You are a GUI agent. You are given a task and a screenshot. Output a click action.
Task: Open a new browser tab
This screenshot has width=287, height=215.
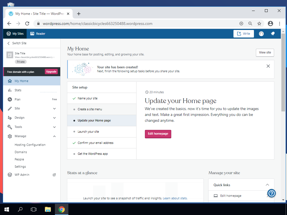click(x=79, y=14)
